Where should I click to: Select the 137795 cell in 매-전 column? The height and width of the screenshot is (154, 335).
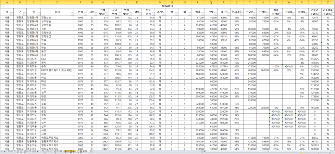[x=223, y=66]
